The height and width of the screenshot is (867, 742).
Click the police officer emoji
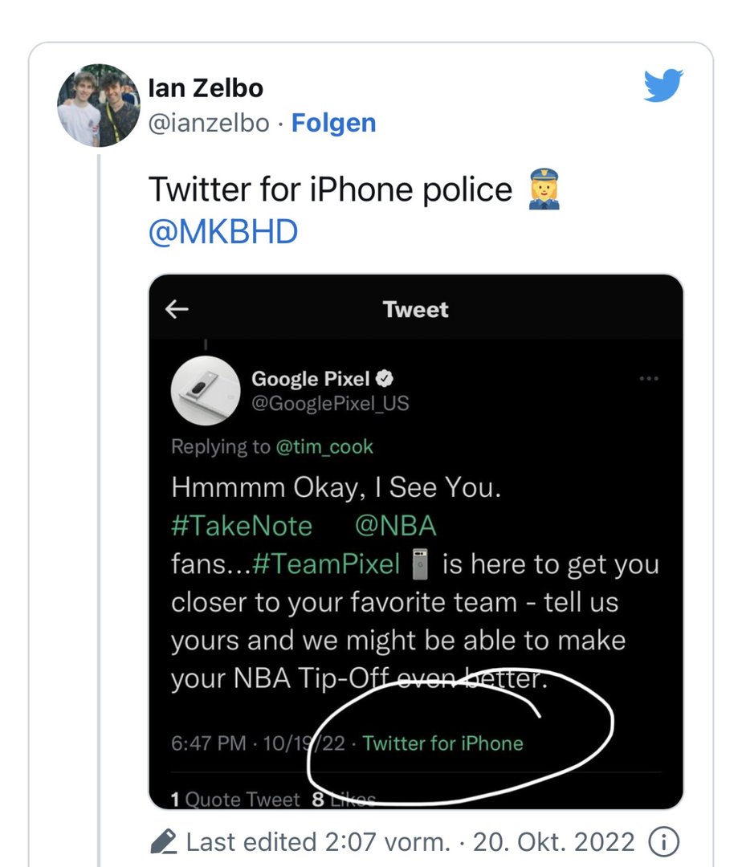[x=544, y=190]
